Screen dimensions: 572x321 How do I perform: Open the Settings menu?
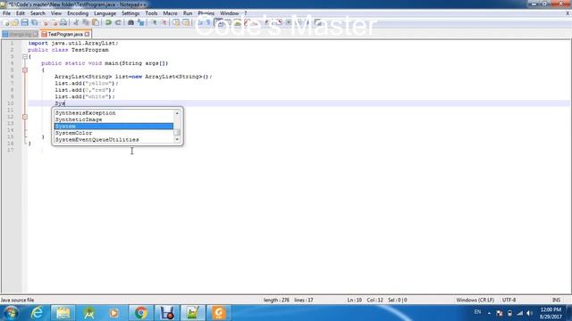130,13
